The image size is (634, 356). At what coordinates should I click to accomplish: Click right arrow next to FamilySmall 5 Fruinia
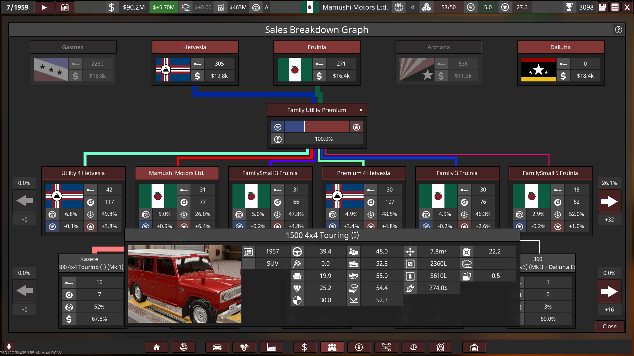[x=609, y=201]
